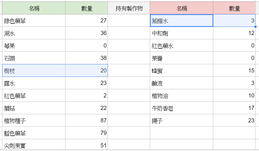The height and width of the screenshot is (151, 259).
Task: Click the 尖刺果實 quantity cell showing 51
Action: 87,145
